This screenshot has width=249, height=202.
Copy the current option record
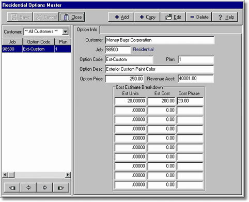point(147,17)
